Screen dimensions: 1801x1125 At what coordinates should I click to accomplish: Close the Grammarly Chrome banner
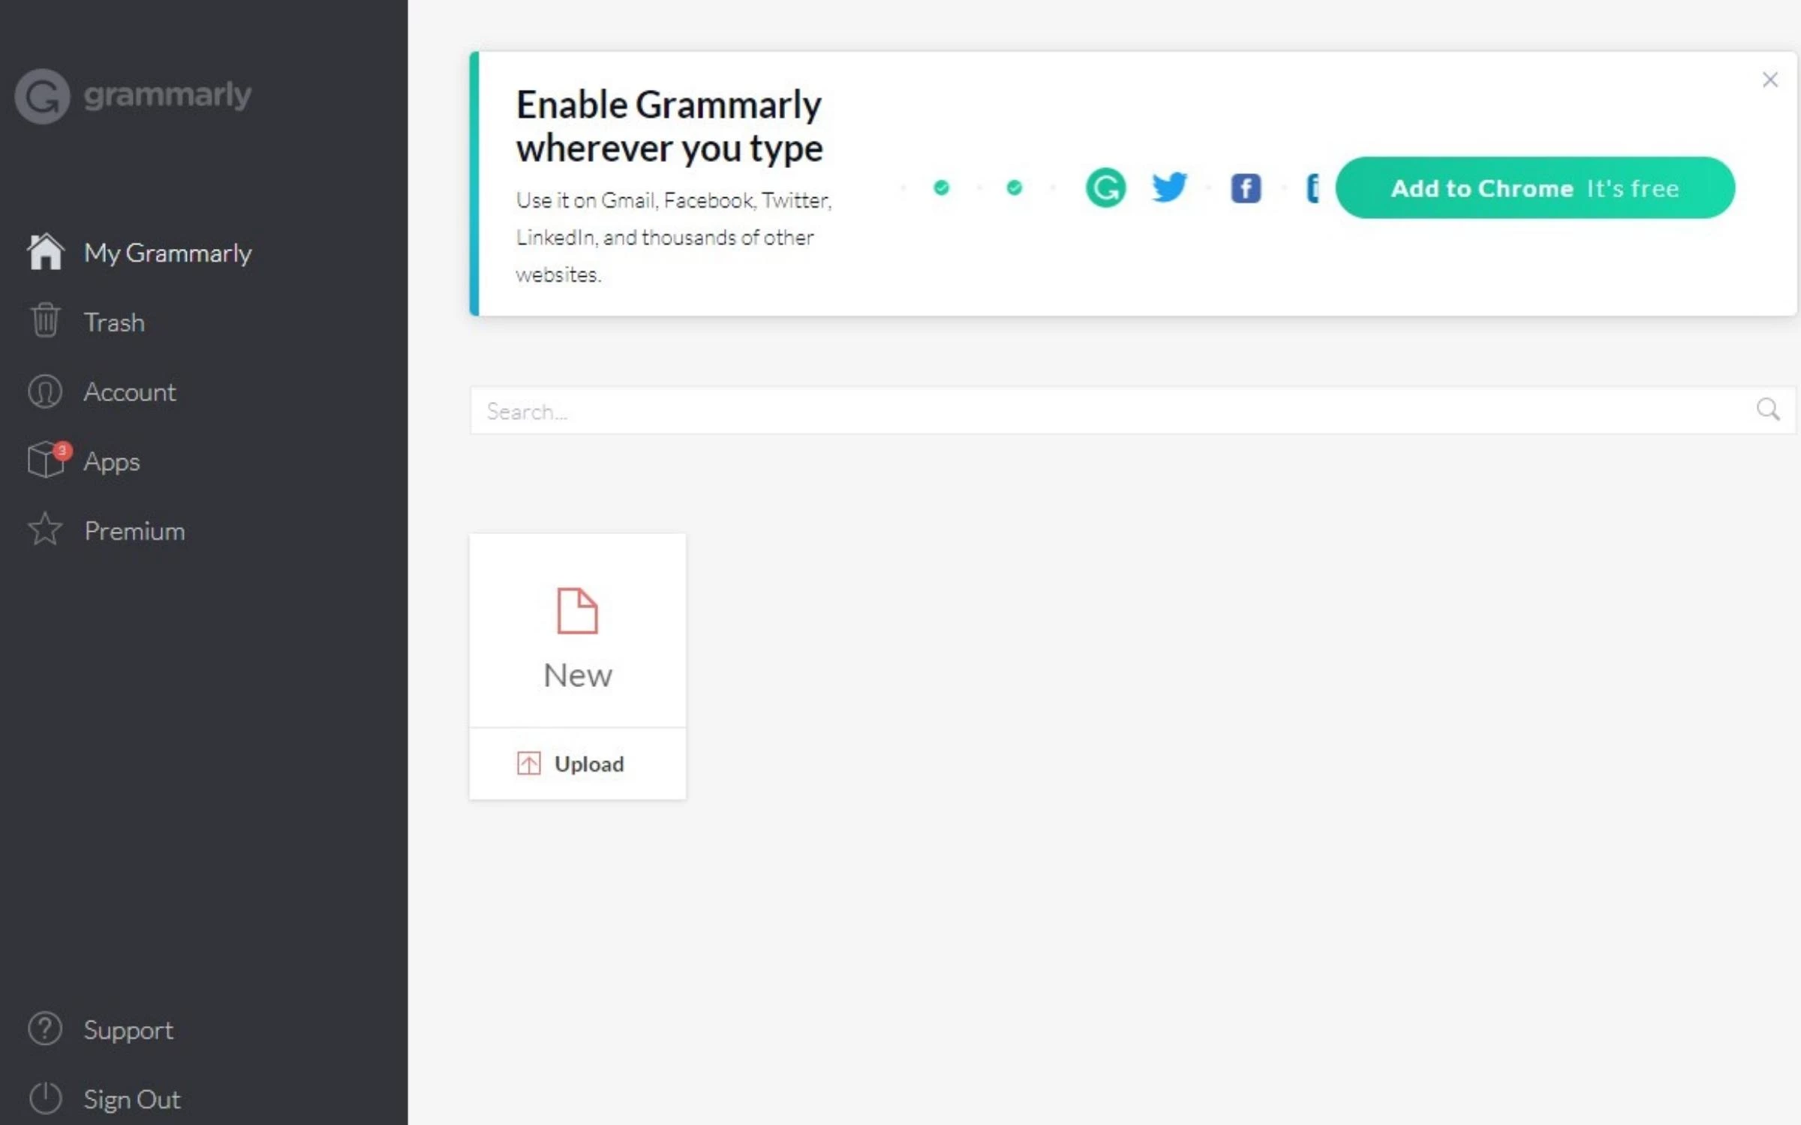pos(1769,80)
